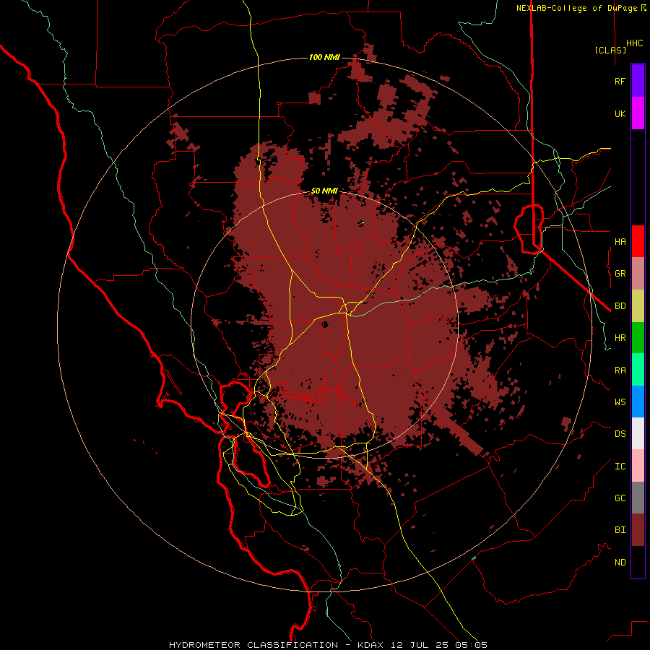Click the NEXLAB-College of DuPage credit text

pos(577,8)
